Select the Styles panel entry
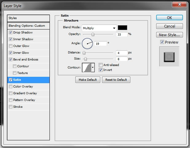This screenshot has height=148, width=190. [28, 18]
